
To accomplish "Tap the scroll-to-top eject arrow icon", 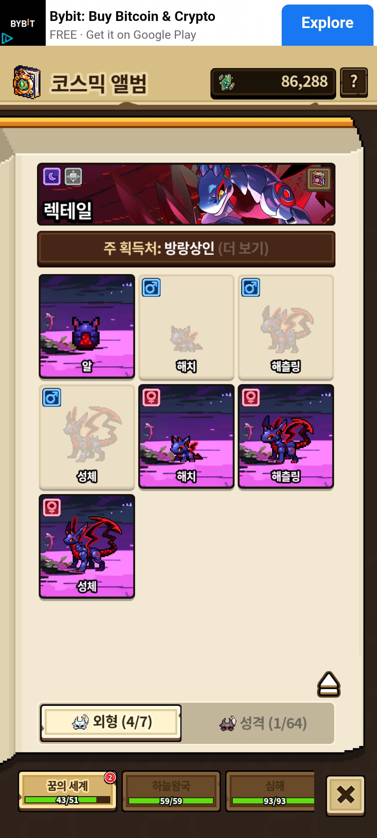I will coord(328,684).
